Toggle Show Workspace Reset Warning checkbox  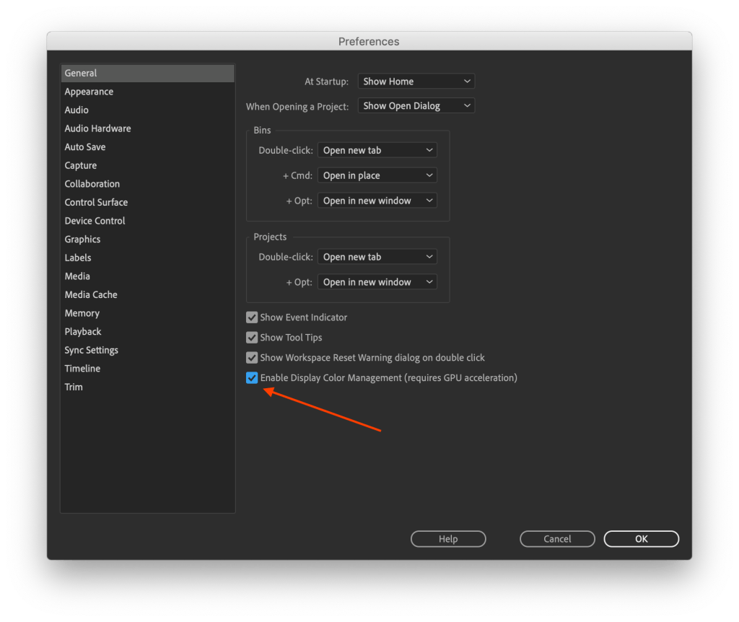[x=252, y=358]
